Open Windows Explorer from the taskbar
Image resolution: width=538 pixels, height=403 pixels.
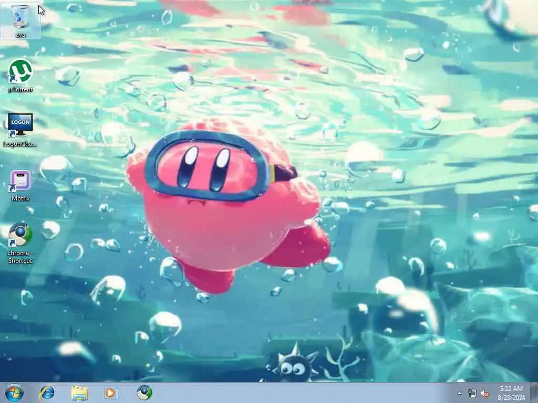[x=80, y=393]
